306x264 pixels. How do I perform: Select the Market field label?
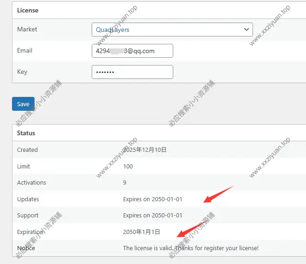[27, 30]
